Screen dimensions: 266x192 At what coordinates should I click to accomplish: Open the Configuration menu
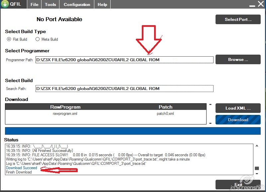pyautogui.click(x=77, y=5)
